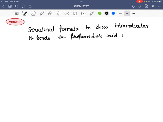Toggle the zoom window tool
163x122 pixels.
17,14
